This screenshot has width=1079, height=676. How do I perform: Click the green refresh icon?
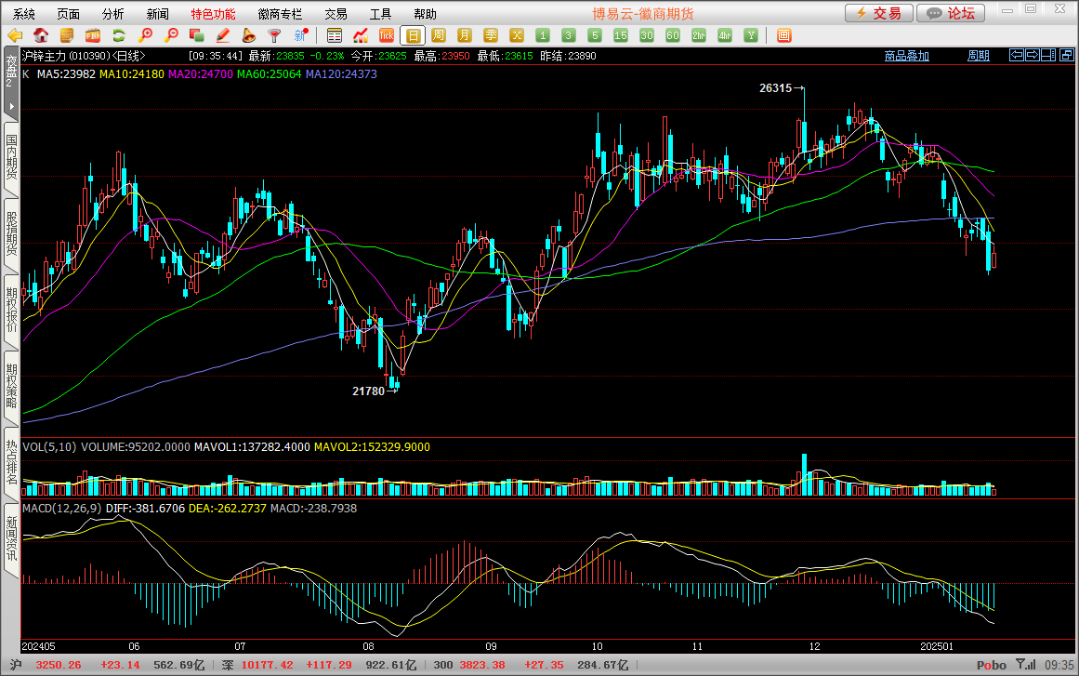[119, 35]
